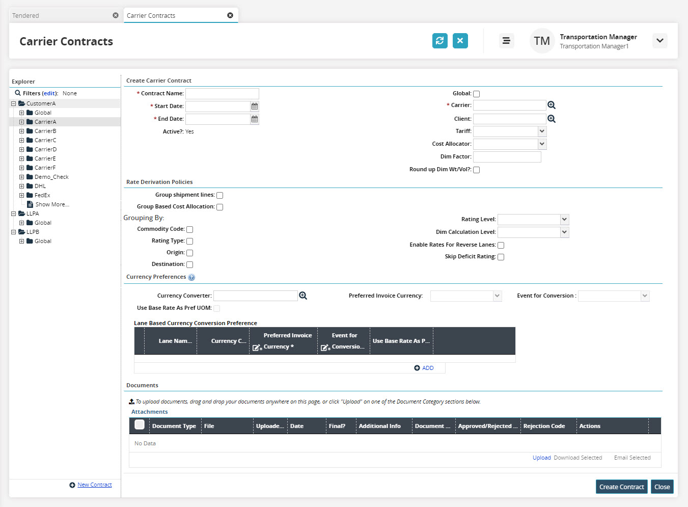Screen dimensions: 688x507
Task: Click the refresh icon in header
Action: (x=439, y=41)
